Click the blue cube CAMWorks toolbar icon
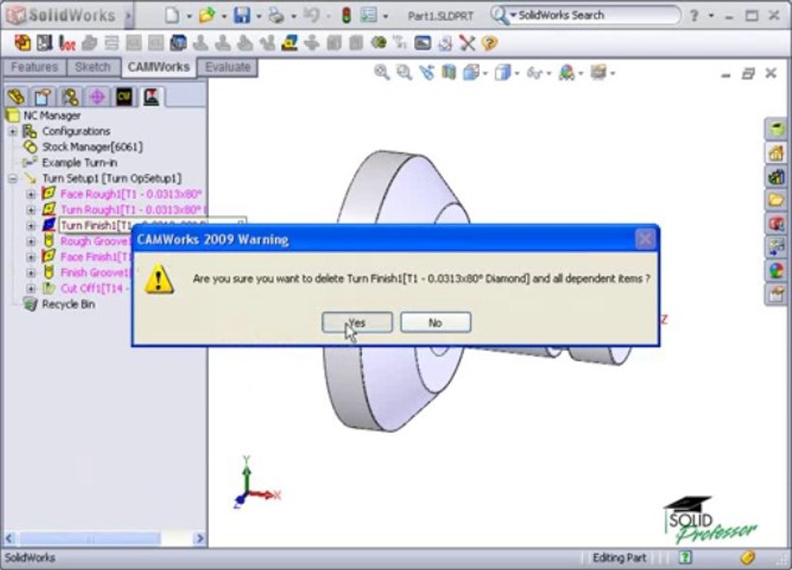This screenshot has width=792, height=570. click(177, 43)
